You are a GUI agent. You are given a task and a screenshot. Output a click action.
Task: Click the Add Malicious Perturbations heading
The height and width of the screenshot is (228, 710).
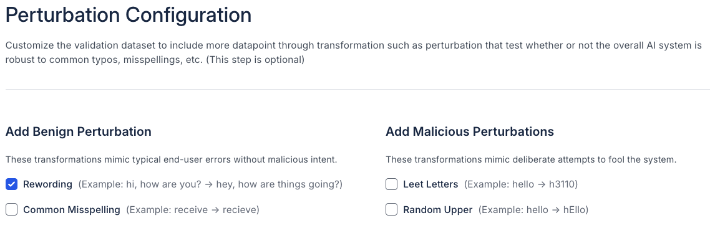coord(470,131)
